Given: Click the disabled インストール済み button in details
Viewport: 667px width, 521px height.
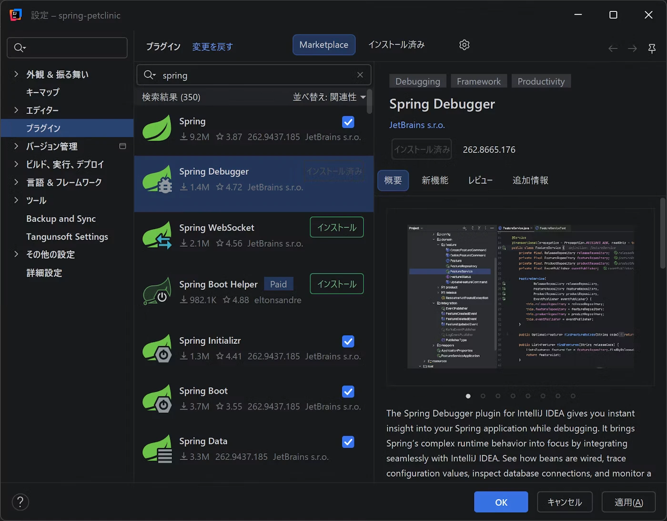Looking at the screenshot, I should pos(422,150).
